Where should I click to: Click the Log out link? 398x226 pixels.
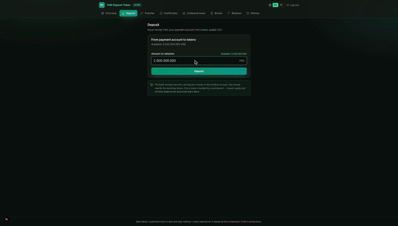pyautogui.click(x=293, y=5)
